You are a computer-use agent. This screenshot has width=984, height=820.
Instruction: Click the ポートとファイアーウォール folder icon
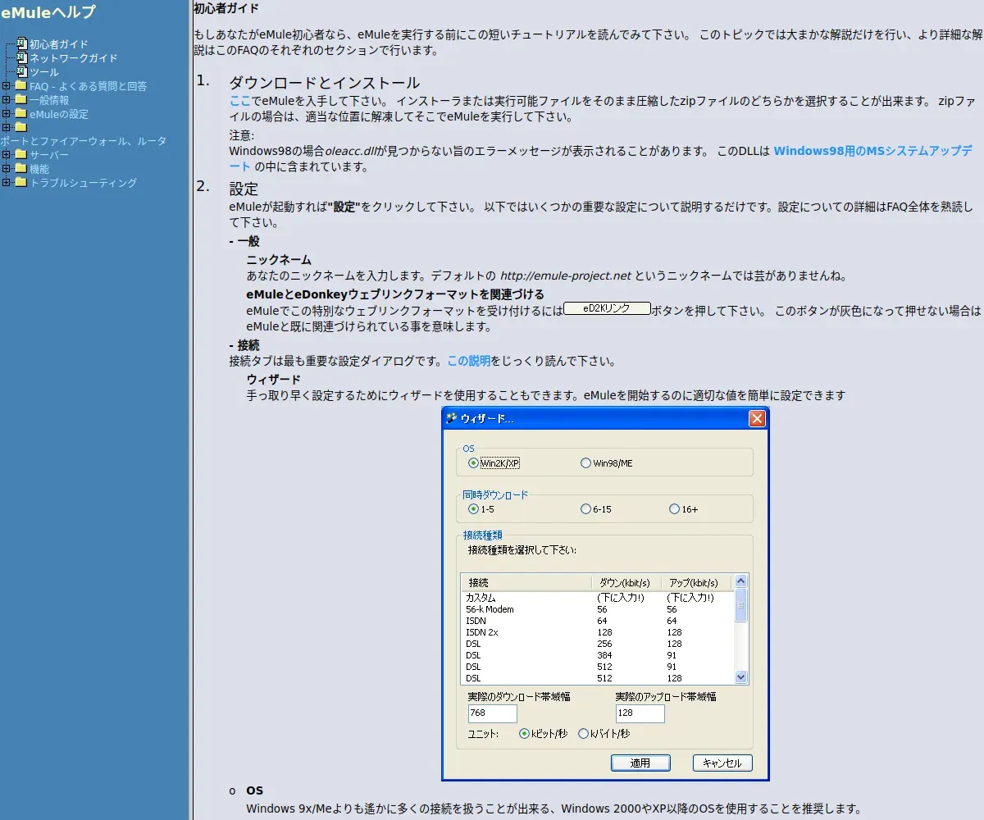click(20, 127)
